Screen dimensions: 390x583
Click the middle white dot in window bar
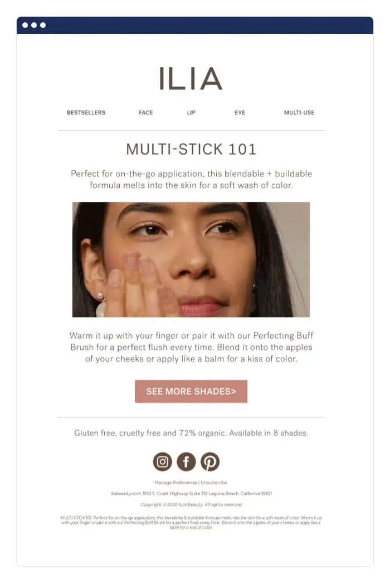(x=34, y=25)
